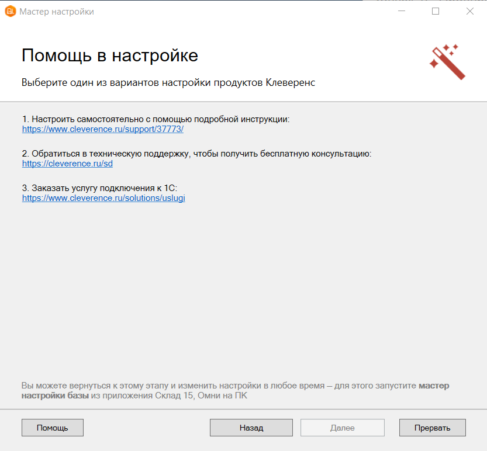Click the Помощь button
Viewport: 487px width, 451px height.
pos(53,428)
